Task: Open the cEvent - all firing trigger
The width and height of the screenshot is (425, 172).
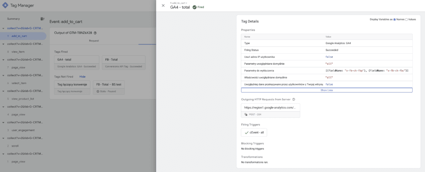Action: point(254,133)
